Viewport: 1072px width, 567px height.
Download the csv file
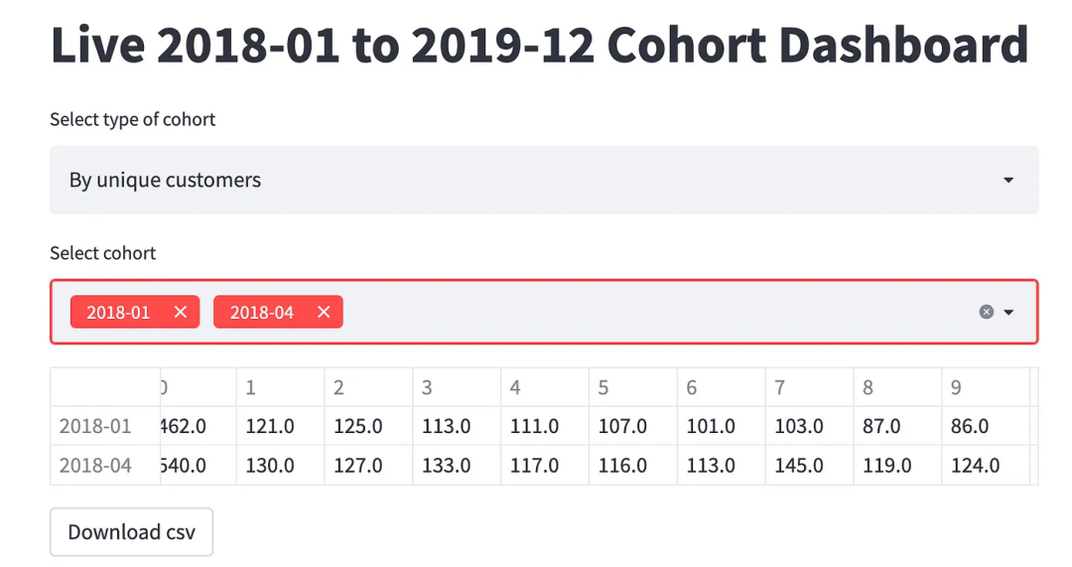coord(131,532)
